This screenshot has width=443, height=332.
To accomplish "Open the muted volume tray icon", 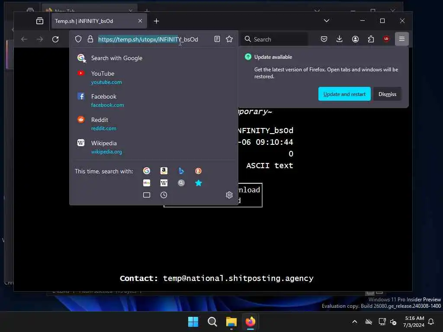I will 393,322.
